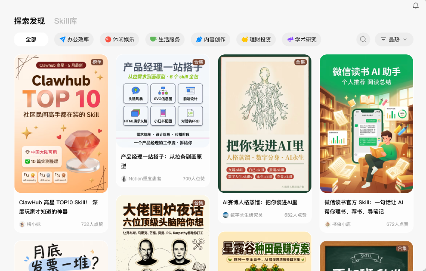The image size is (426, 271).
Task: Click the blue pen icon for 内容创作
Action: pyautogui.click(x=199, y=40)
